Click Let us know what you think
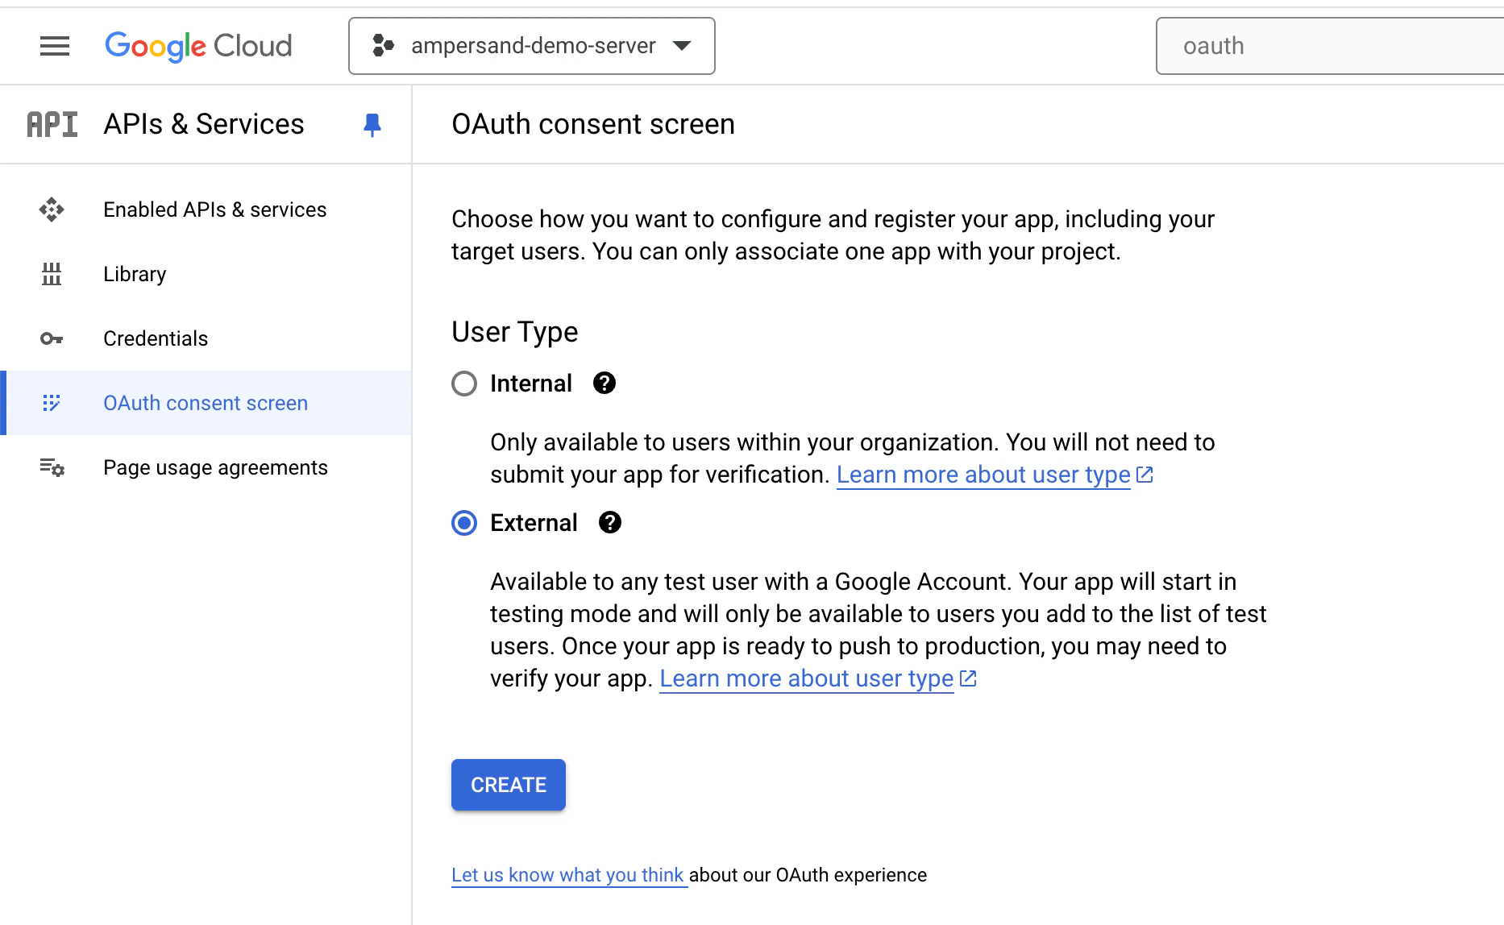The width and height of the screenshot is (1504, 925). 568,875
